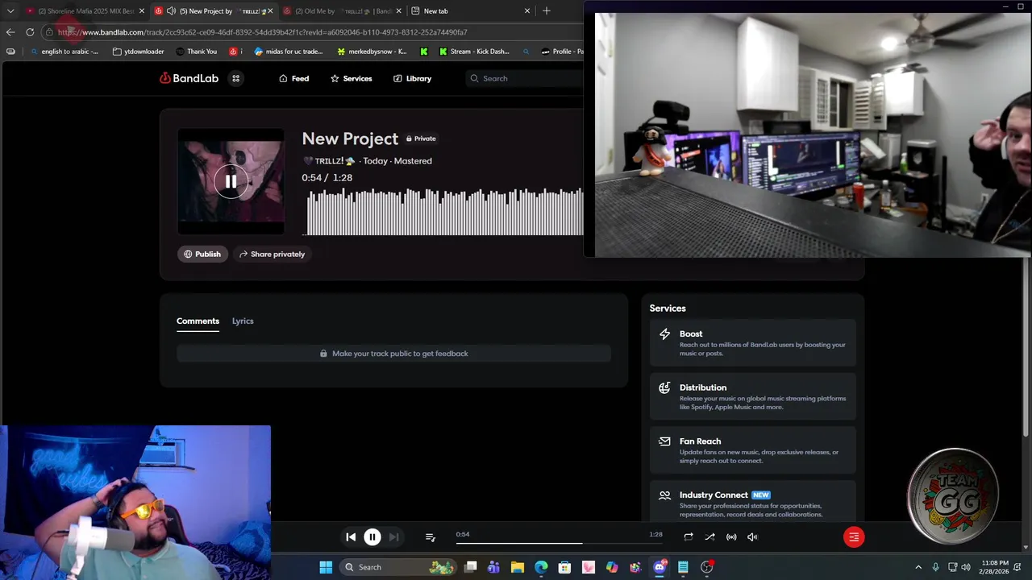The width and height of the screenshot is (1032, 580).
Task: Open the merkedbysnow bookmark
Action: pos(372,52)
